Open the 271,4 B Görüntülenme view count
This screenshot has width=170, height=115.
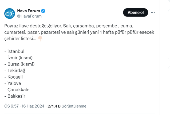67,106
